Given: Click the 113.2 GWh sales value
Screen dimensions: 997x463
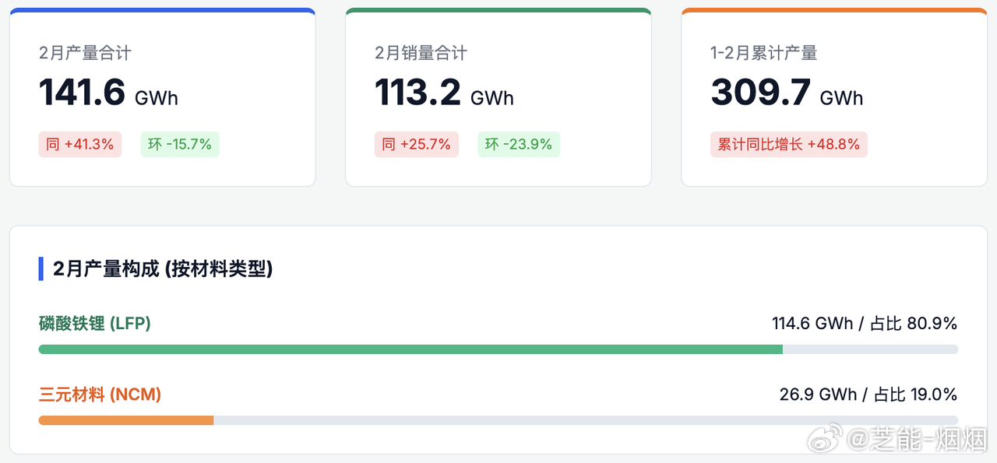Looking at the screenshot, I should (x=444, y=93).
